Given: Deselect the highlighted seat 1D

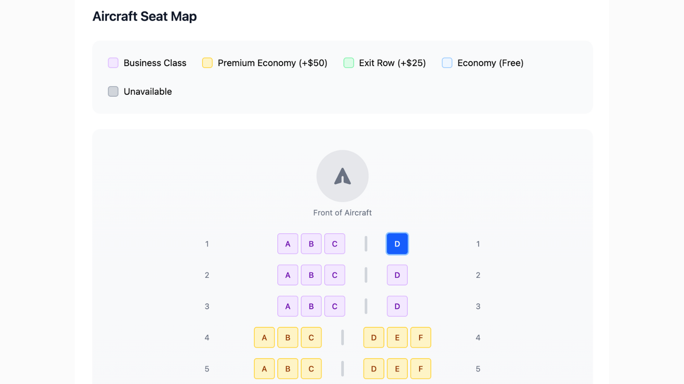Looking at the screenshot, I should pyautogui.click(x=397, y=244).
